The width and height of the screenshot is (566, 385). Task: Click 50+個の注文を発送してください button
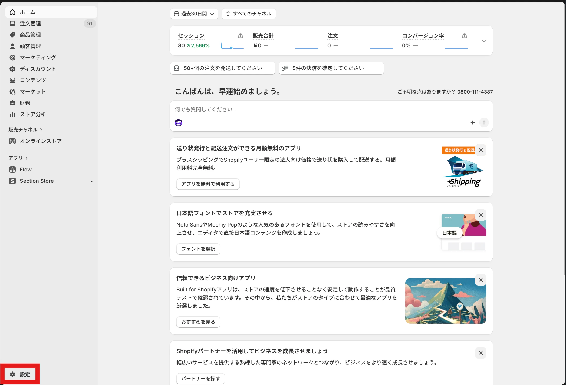coord(222,68)
